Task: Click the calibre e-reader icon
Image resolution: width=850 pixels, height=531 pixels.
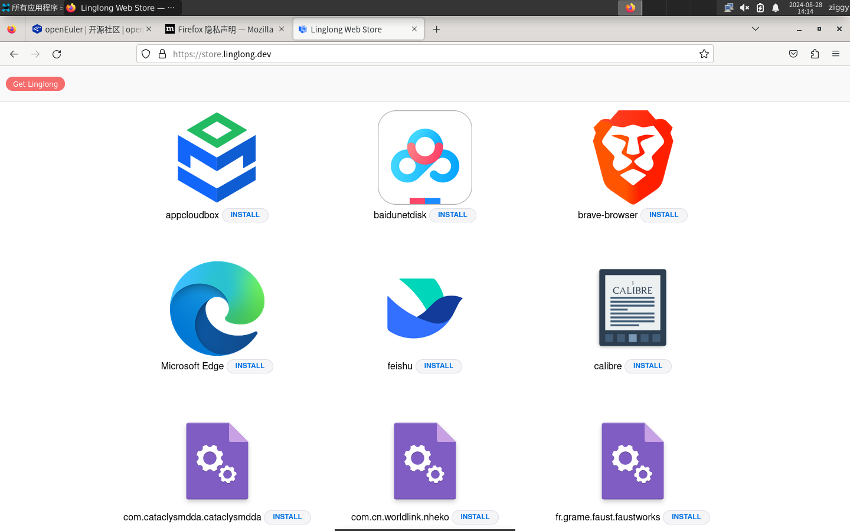Action: (x=633, y=307)
